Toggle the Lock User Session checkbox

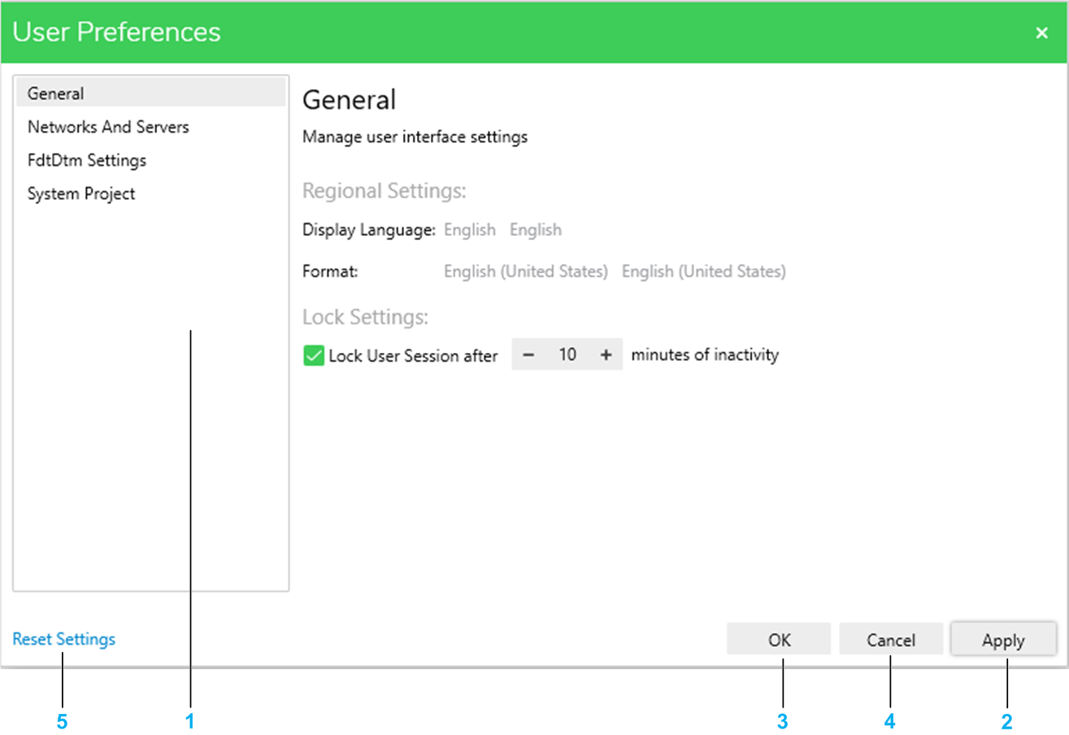314,355
